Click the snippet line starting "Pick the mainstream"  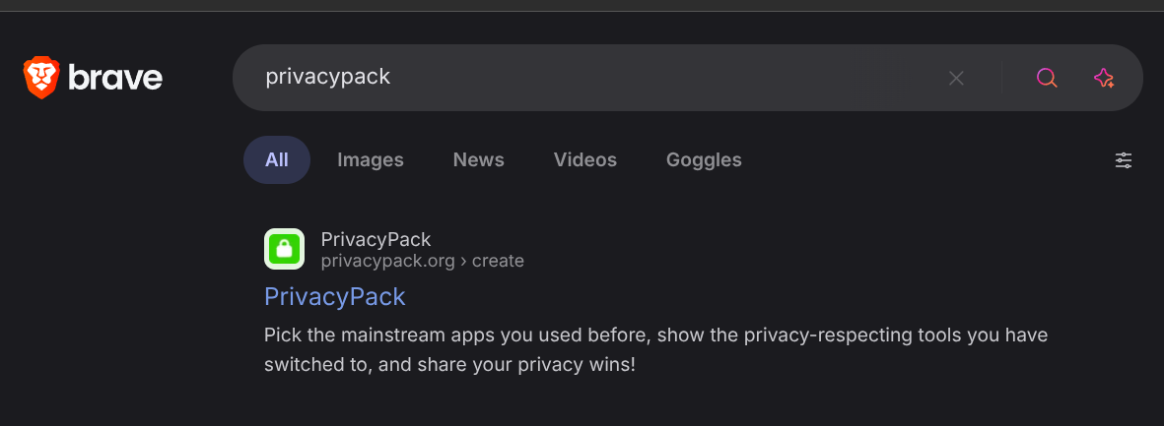(655, 335)
